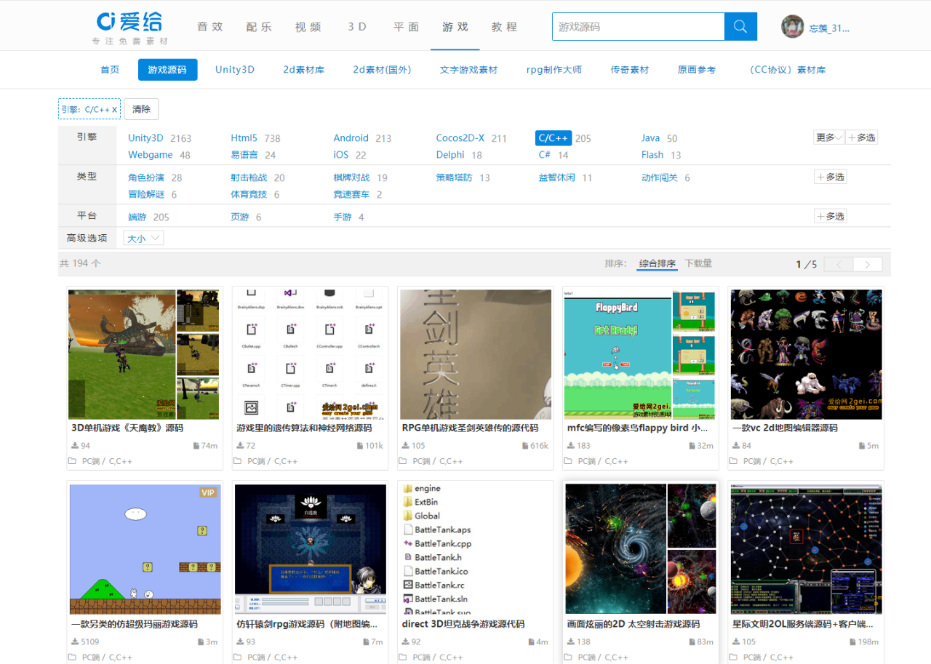This screenshot has height=664, width=931.
Task: Filter type by 益智休闲
Action: (x=557, y=177)
